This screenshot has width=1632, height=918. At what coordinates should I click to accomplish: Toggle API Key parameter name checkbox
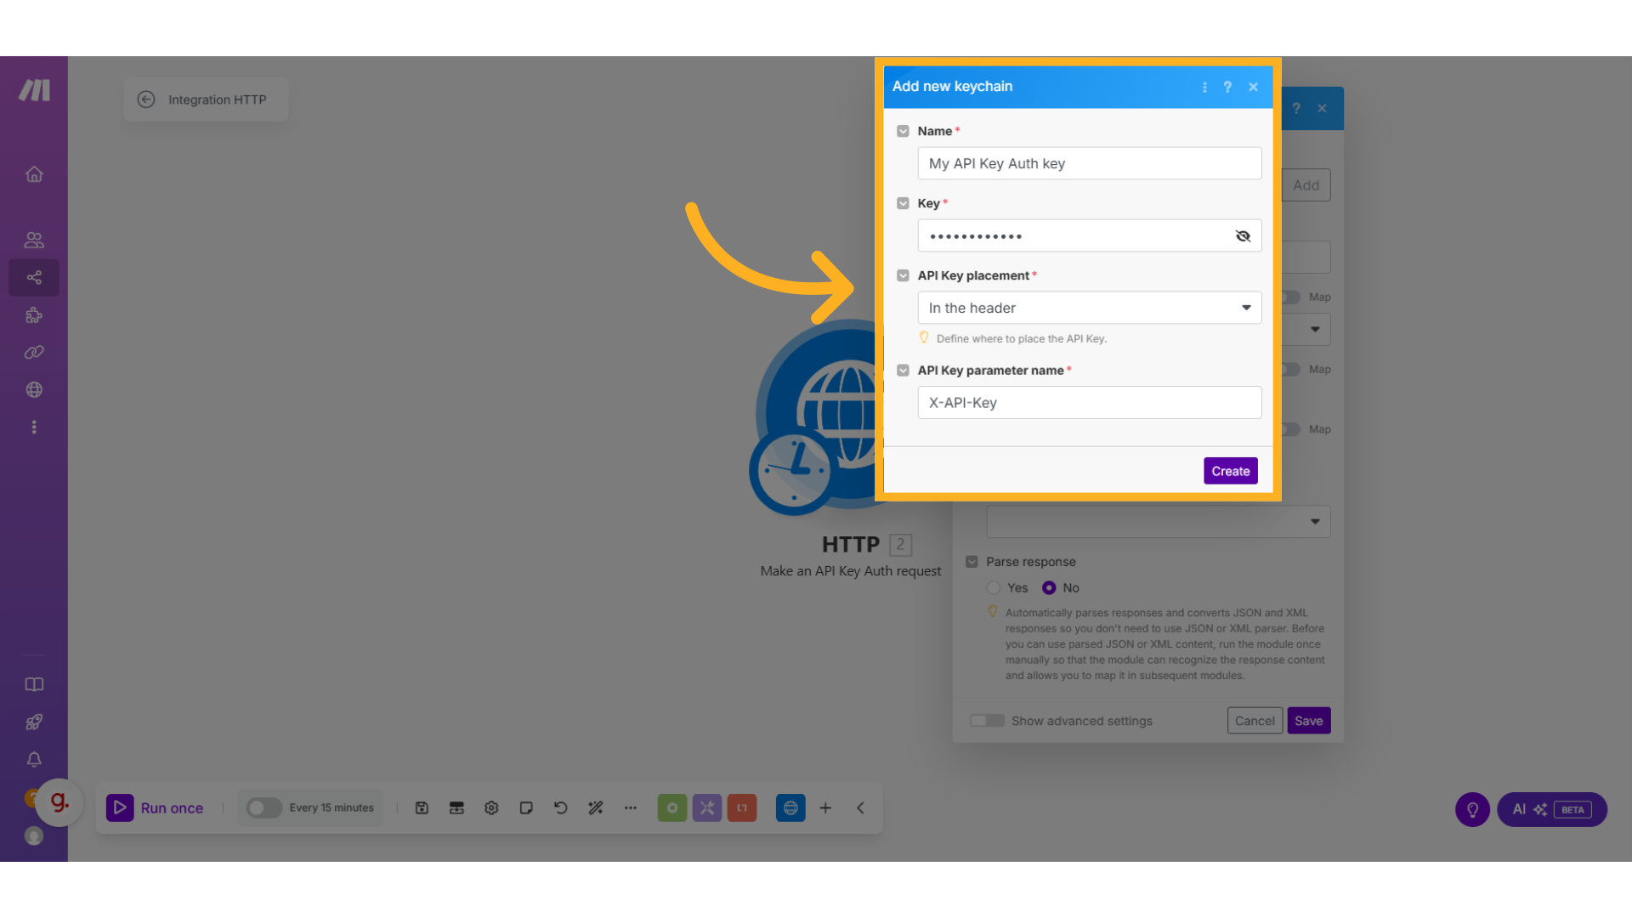[x=903, y=371]
